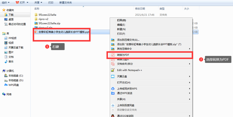Sort by 修改日期 column header
Screen dimensions: 233x117
pyautogui.click(x=140, y=9)
